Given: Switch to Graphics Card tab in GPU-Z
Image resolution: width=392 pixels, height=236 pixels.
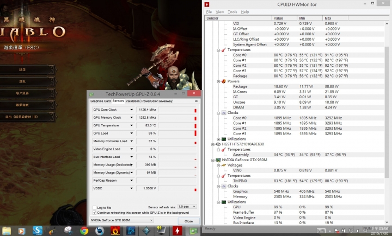Looking at the screenshot, I should point(100,101).
